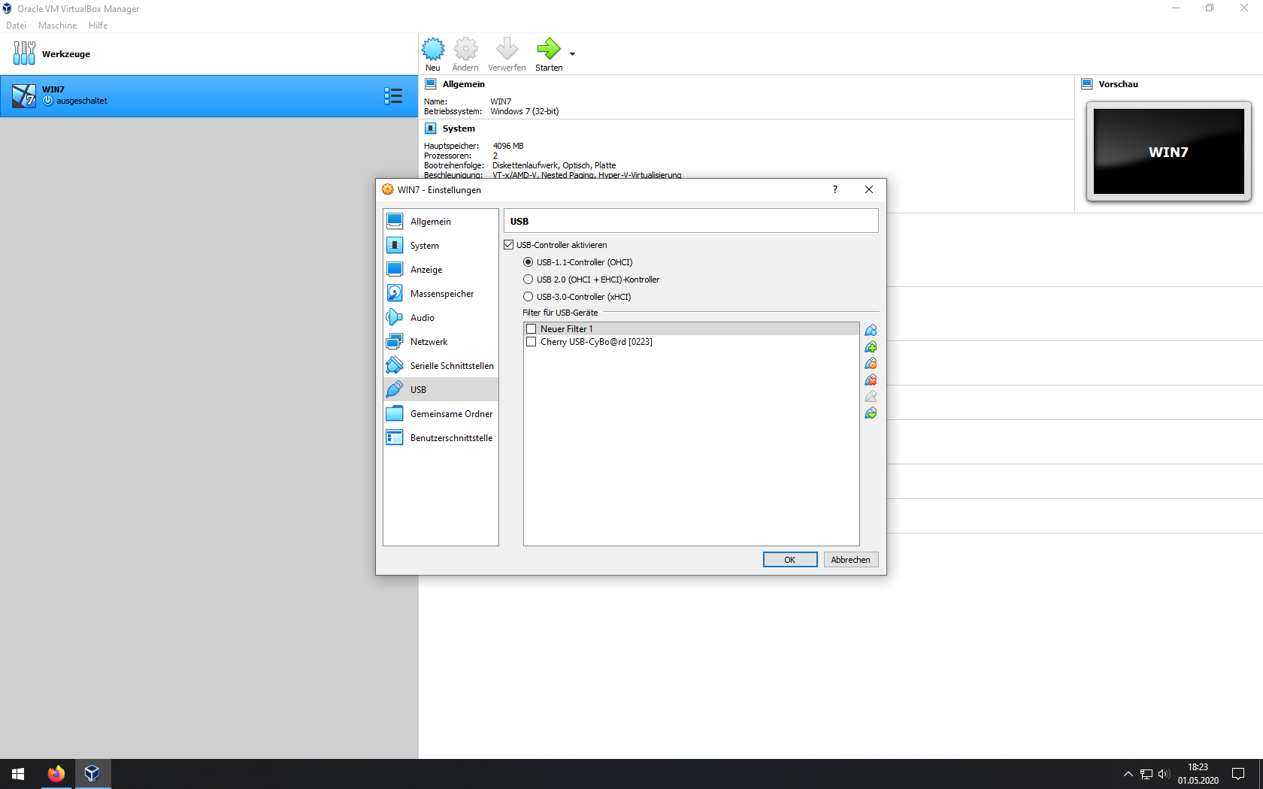
Task: Open notification center icon
Action: (1238, 774)
